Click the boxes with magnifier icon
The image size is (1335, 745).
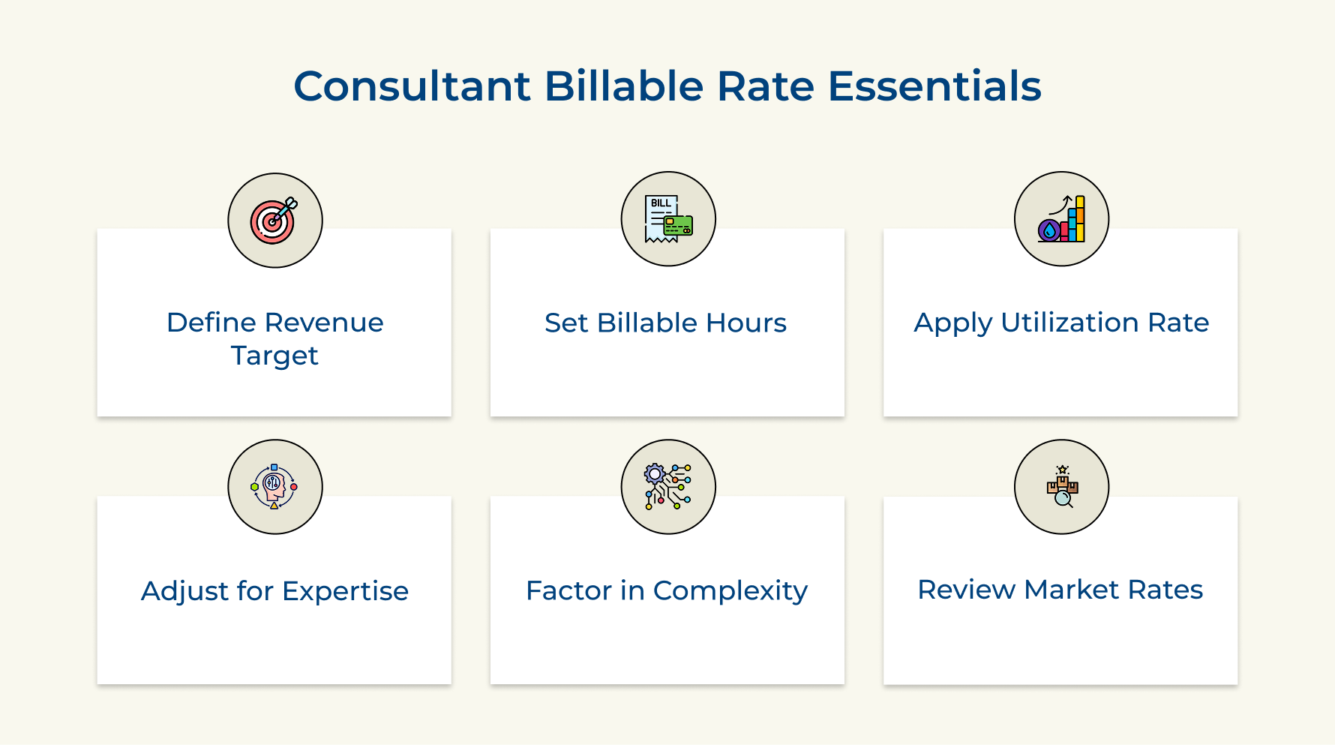[1061, 487]
